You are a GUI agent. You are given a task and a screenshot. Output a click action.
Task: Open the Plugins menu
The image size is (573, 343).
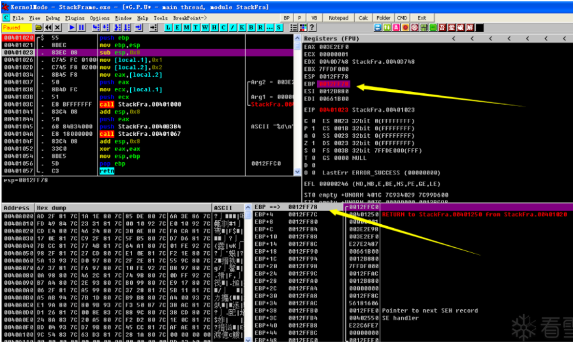click(x=75, y=18)
